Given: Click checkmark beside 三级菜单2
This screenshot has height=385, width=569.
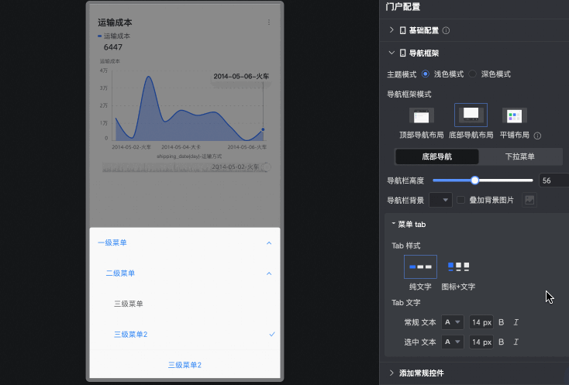Looking at the screenshot, I should tap(272, 334).
